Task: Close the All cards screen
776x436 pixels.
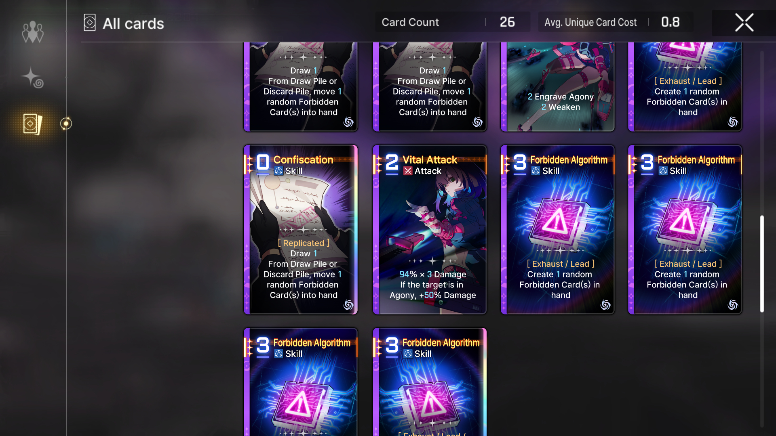Action: click(744, 23)
